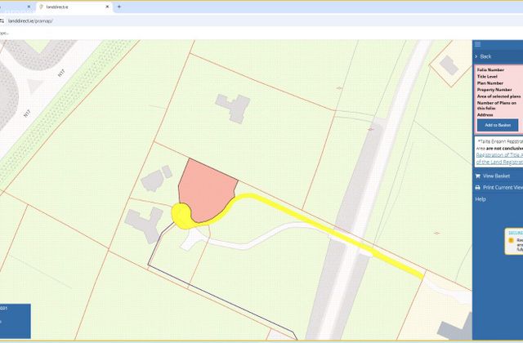Click the Add to Basket button
523x343 pixels.
[498, 125]
